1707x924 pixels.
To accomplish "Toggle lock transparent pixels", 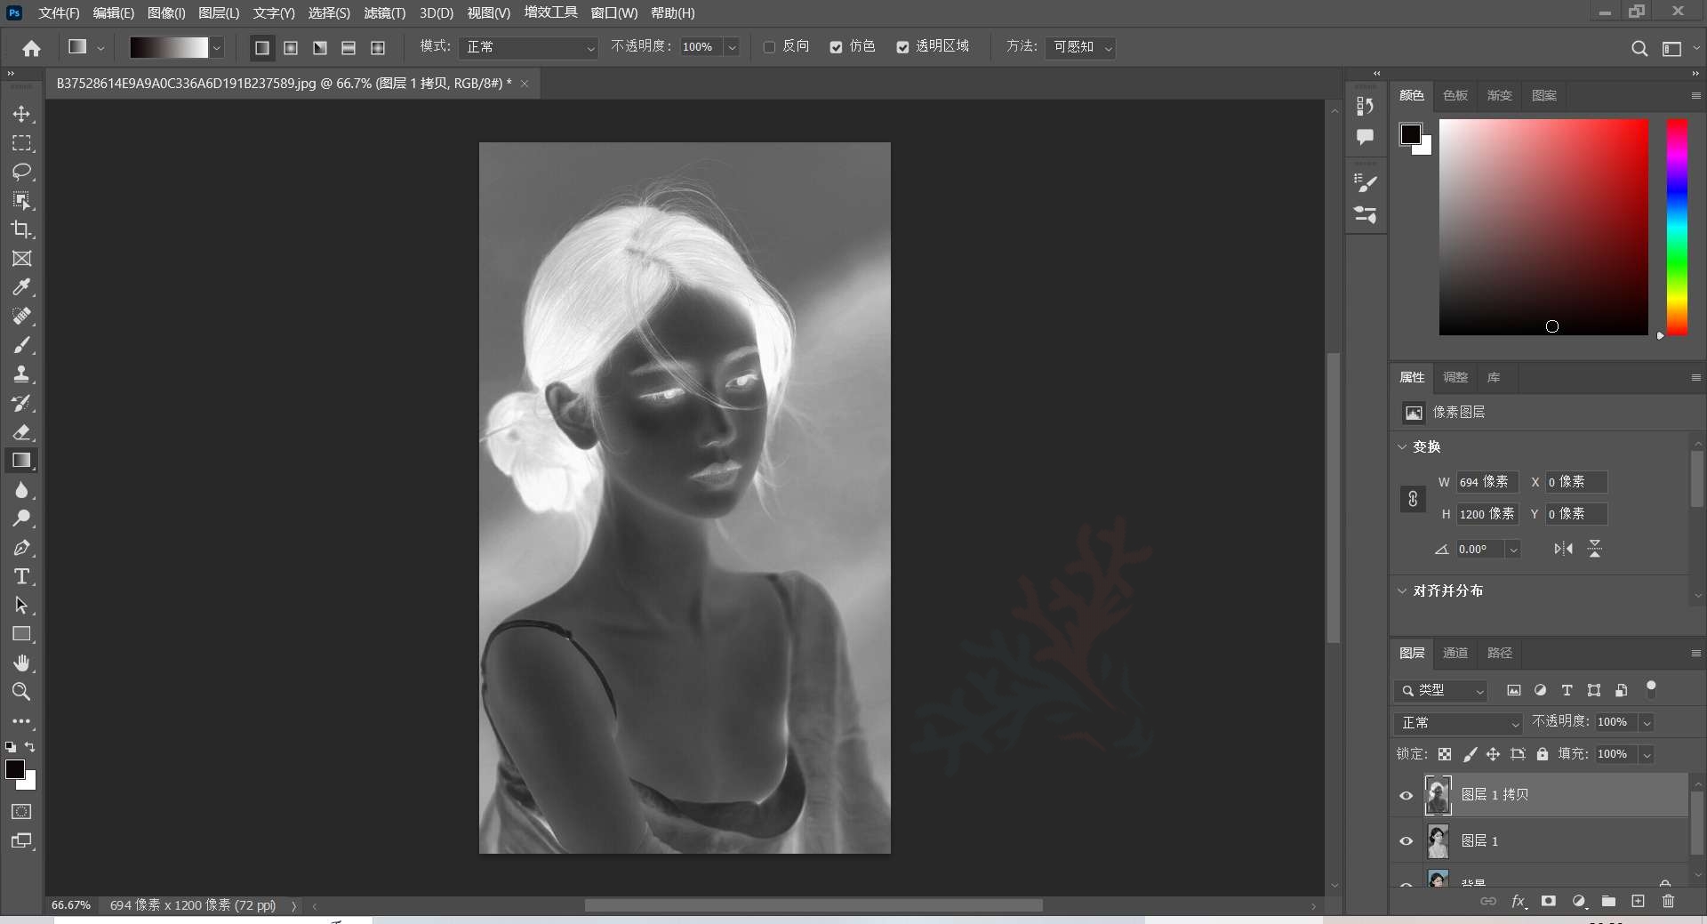I will pyautogui.click(x=1445, y=754).
